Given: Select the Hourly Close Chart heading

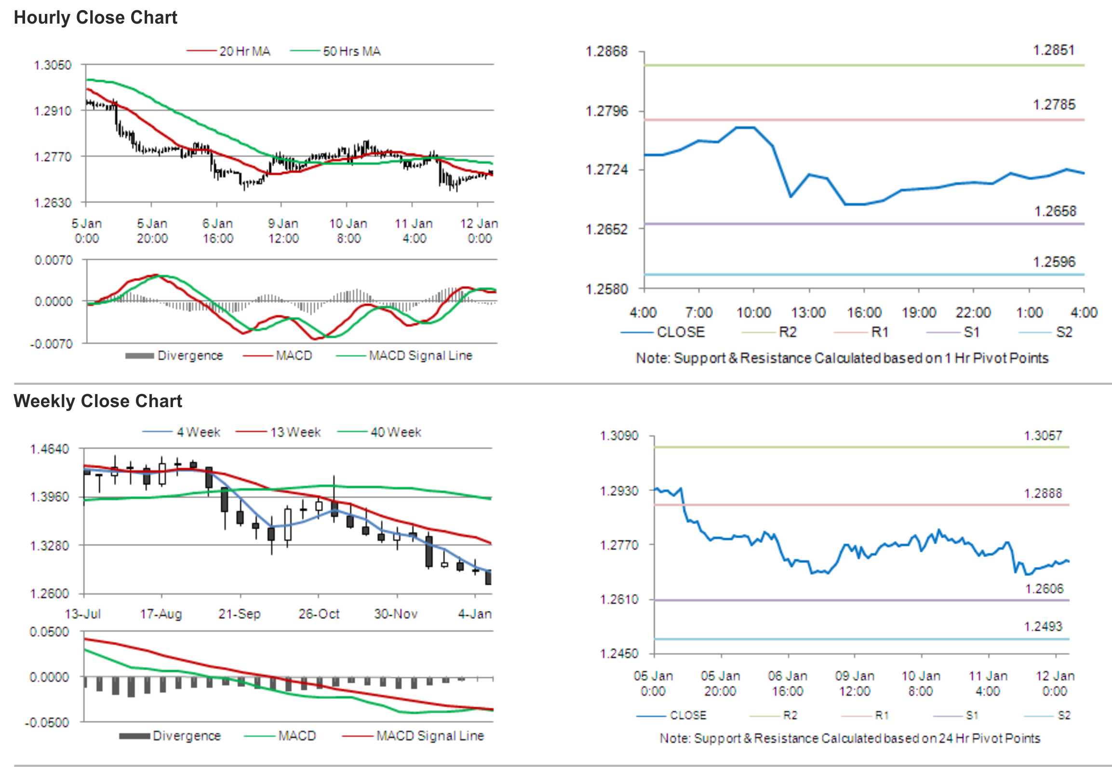Looking at the screenshot, I should [95, 18].
